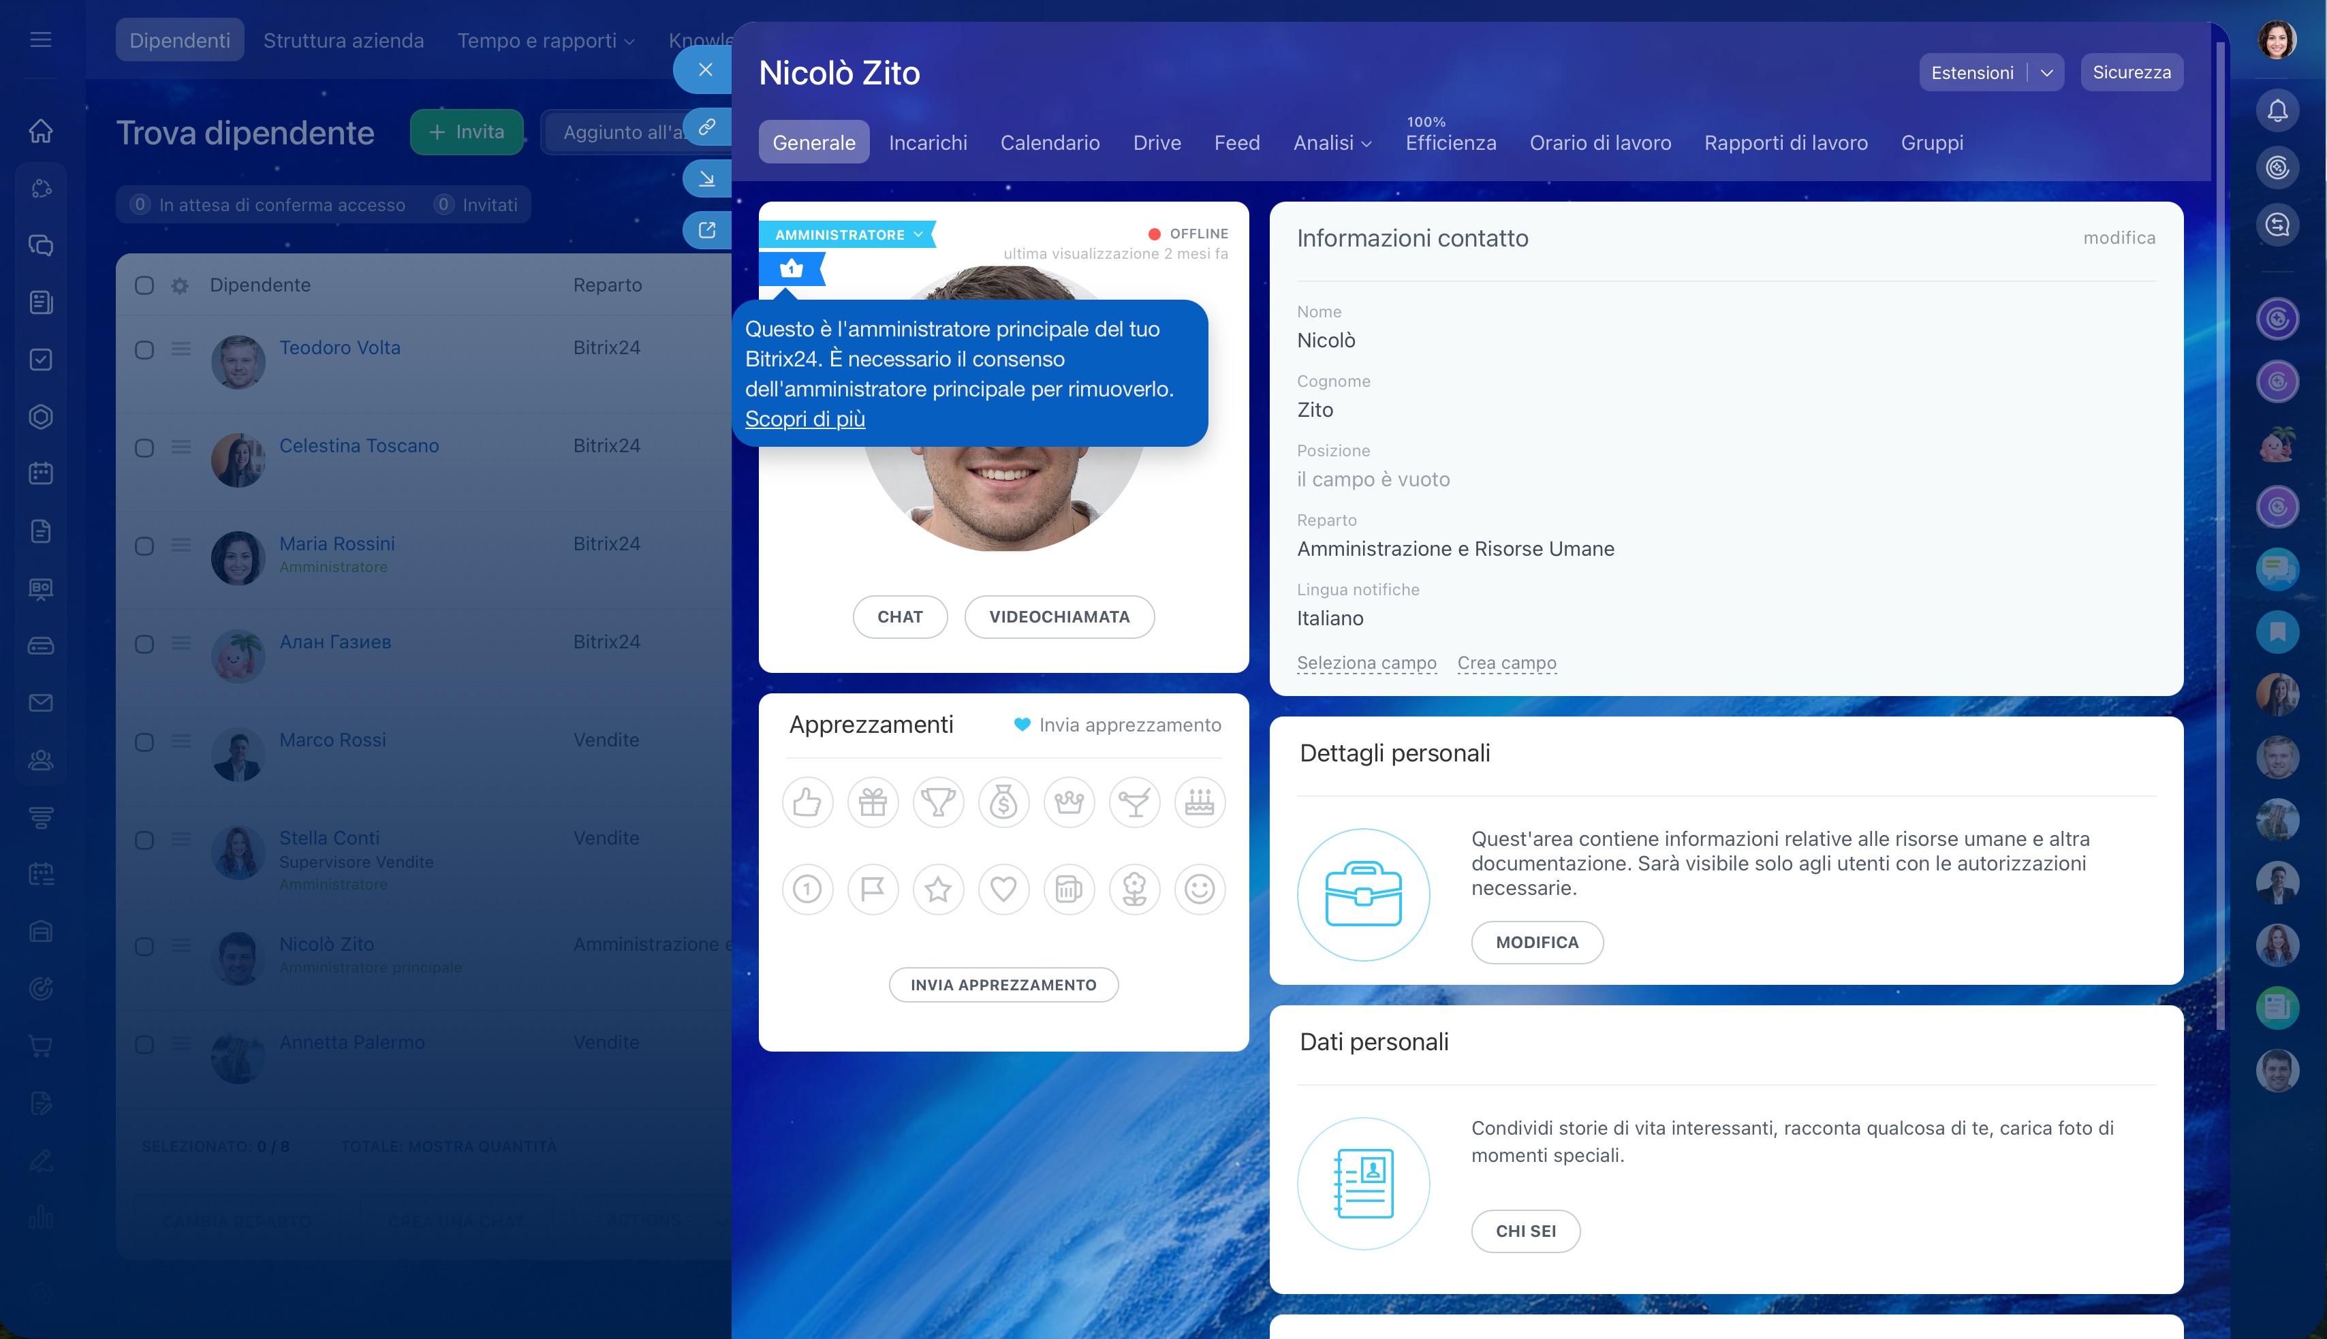This screenshot has width=2327, height=1339.
Task: Click the Videochiamata button
Action: (1059, 616)
